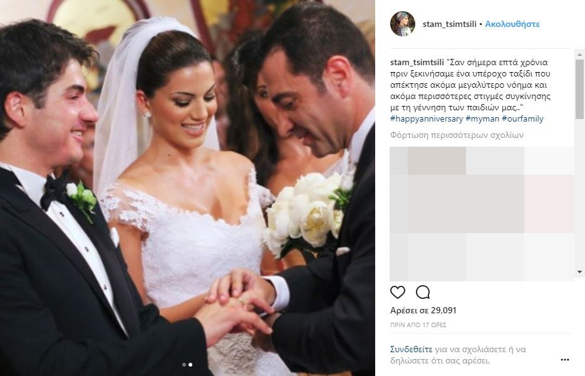Open the #happyanniversary hashtag
This screenshot has width=585, height=376.
[427, 118]
